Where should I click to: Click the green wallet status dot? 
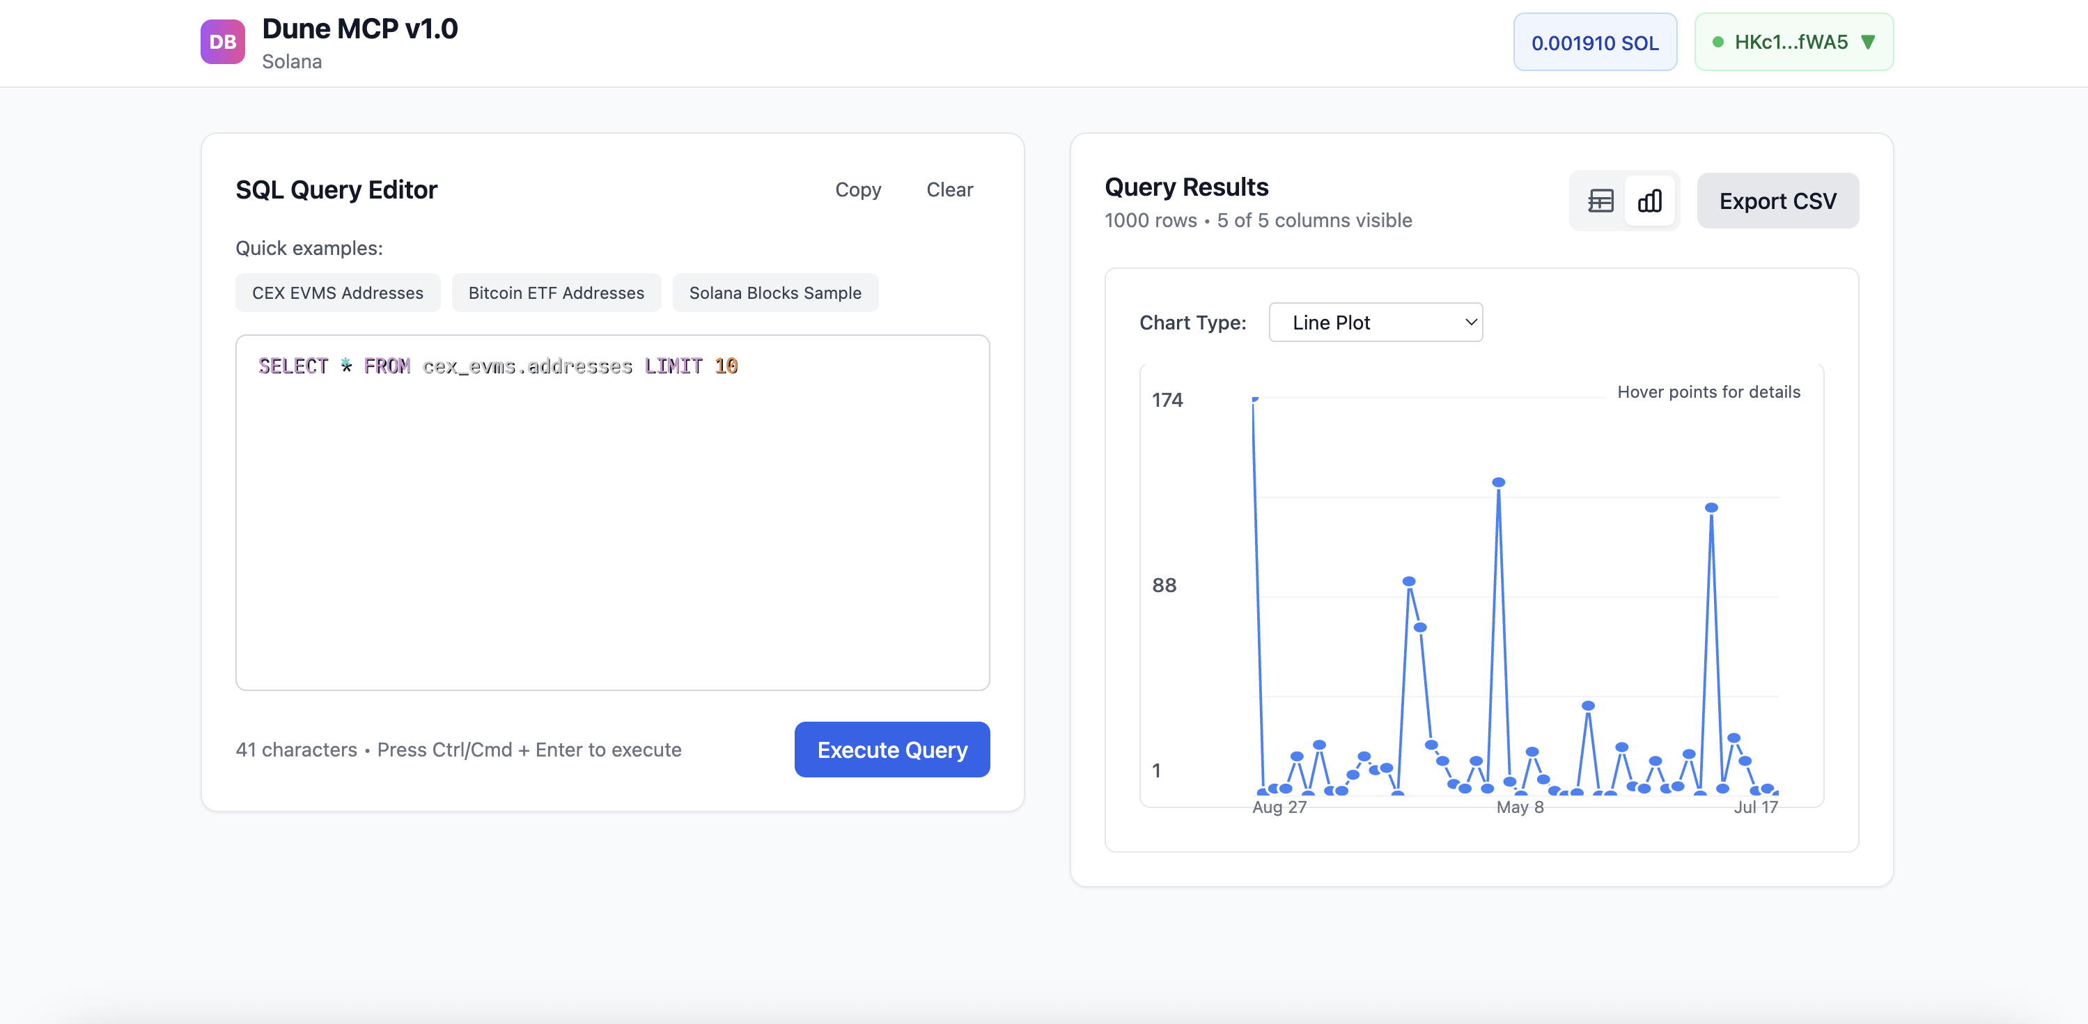pos(1717,42)
